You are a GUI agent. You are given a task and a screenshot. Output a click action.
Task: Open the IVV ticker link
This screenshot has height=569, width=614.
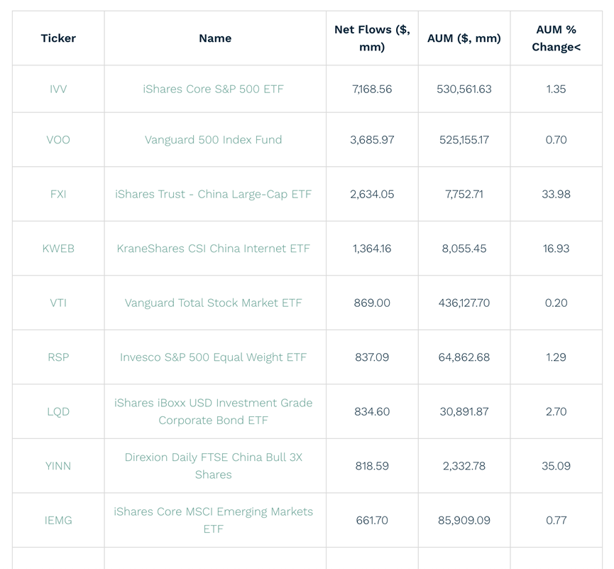(58, 90)
